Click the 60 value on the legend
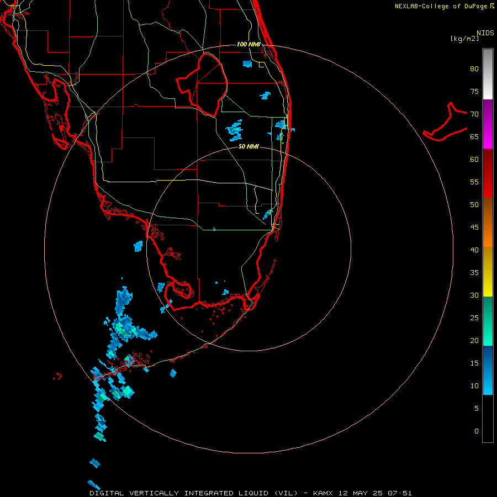This screenshot has height=497, width=497. click(x=474, y=160)
